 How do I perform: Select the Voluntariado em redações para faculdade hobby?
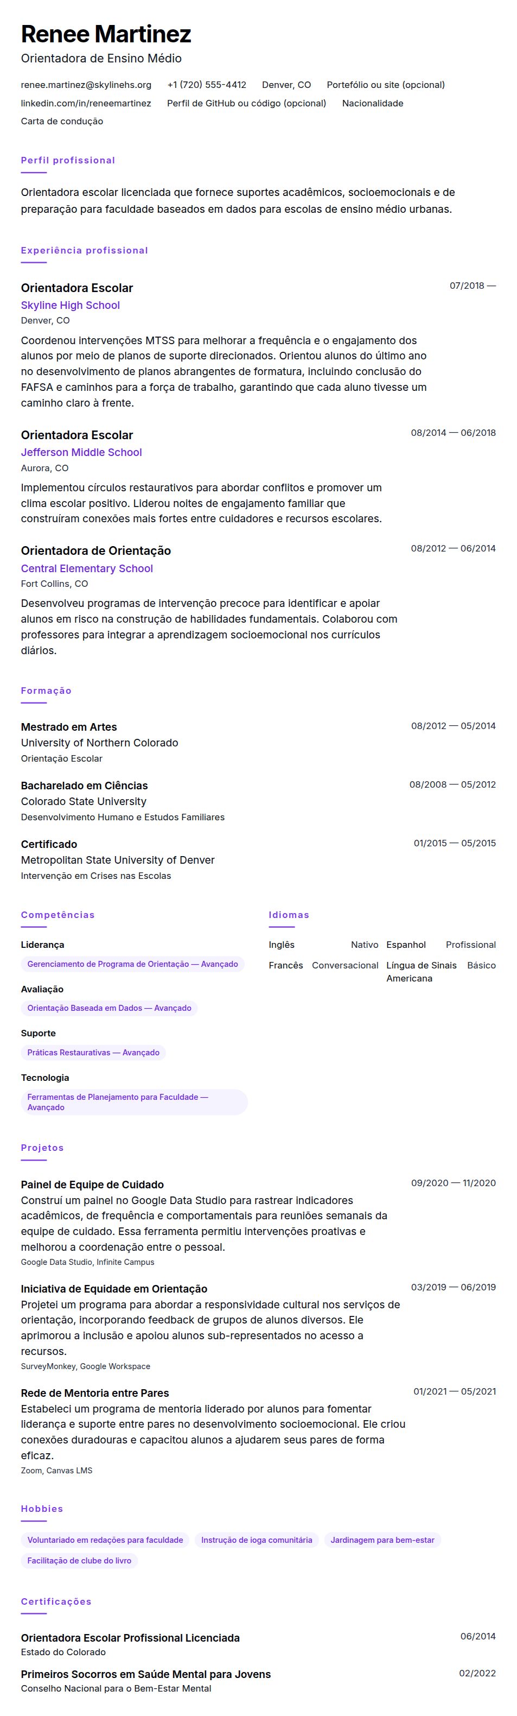click(105, 1540)
